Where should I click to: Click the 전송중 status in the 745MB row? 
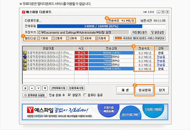coord(161,57)
